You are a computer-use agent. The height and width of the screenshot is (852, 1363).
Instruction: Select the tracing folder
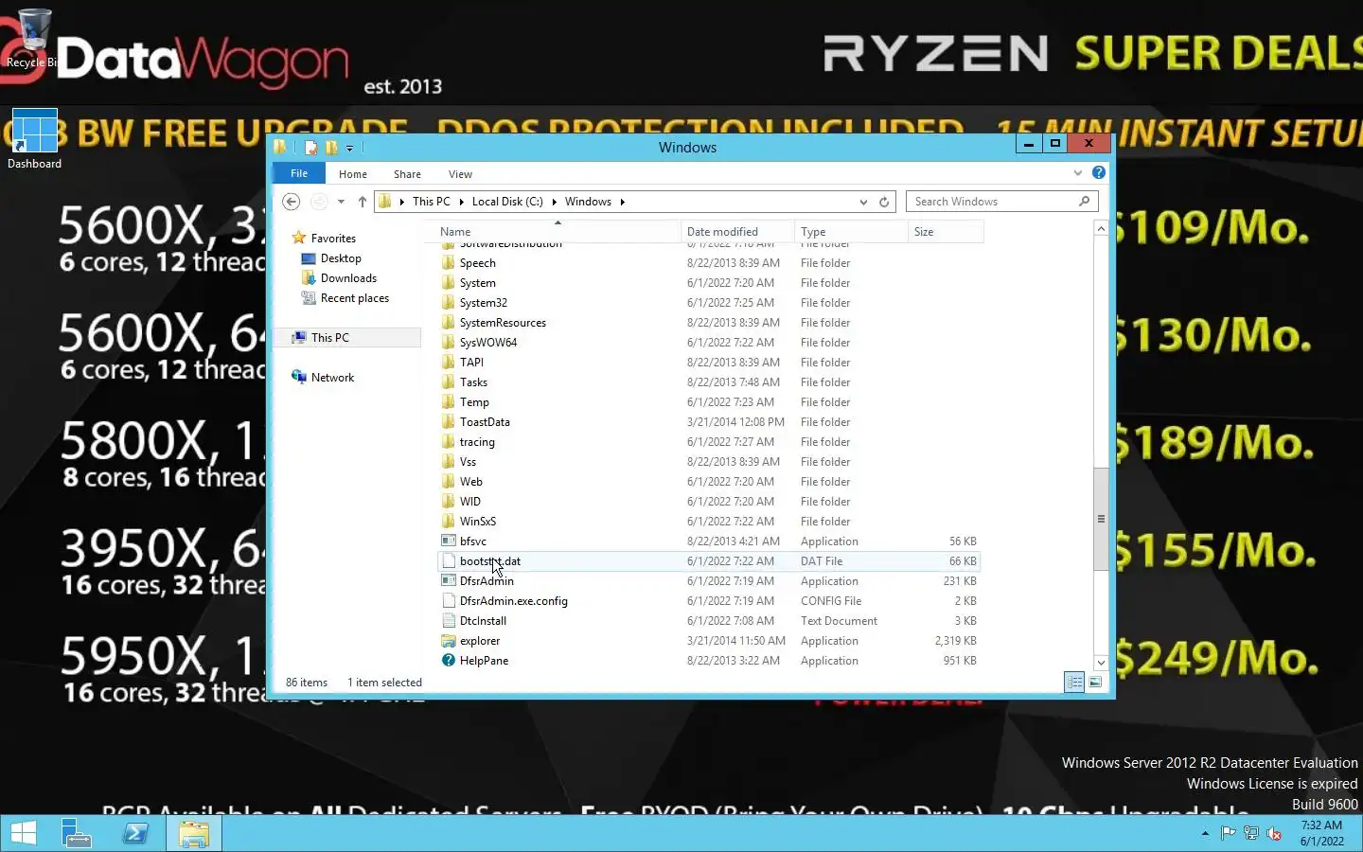pos(477,442)
